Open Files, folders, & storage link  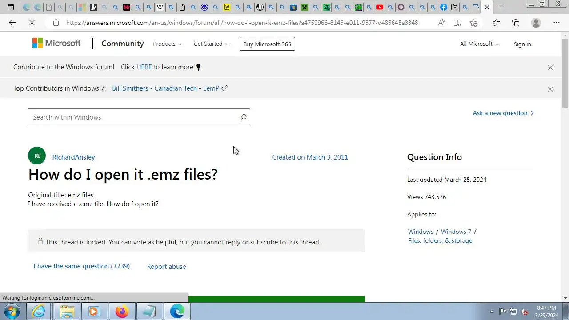(x=440, y=240)
